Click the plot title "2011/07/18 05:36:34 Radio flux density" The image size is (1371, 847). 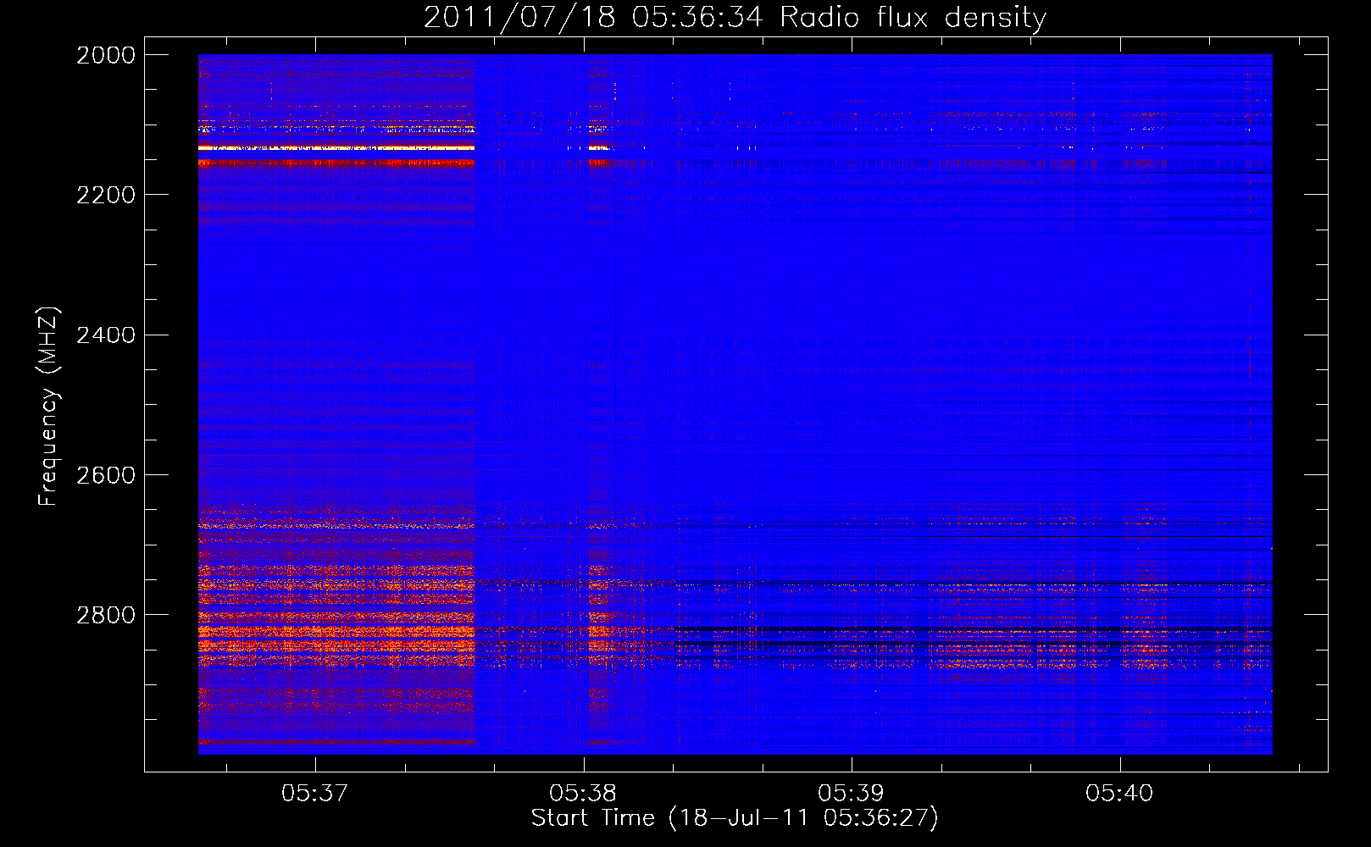coord(735,18)
